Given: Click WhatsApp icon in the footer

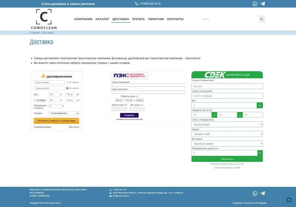Looking at the screenshot, I should (x=255, y=193).
